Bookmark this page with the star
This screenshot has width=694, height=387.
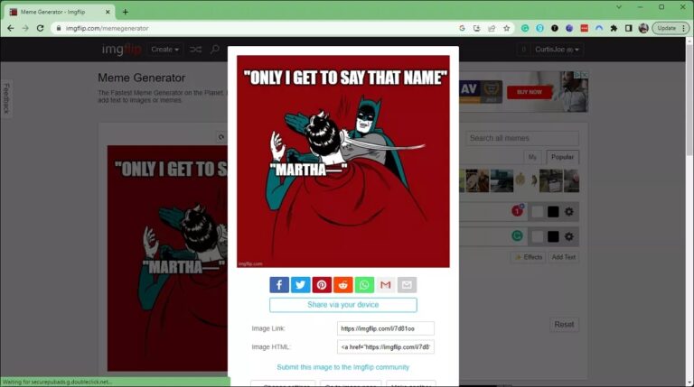point(506,28)
